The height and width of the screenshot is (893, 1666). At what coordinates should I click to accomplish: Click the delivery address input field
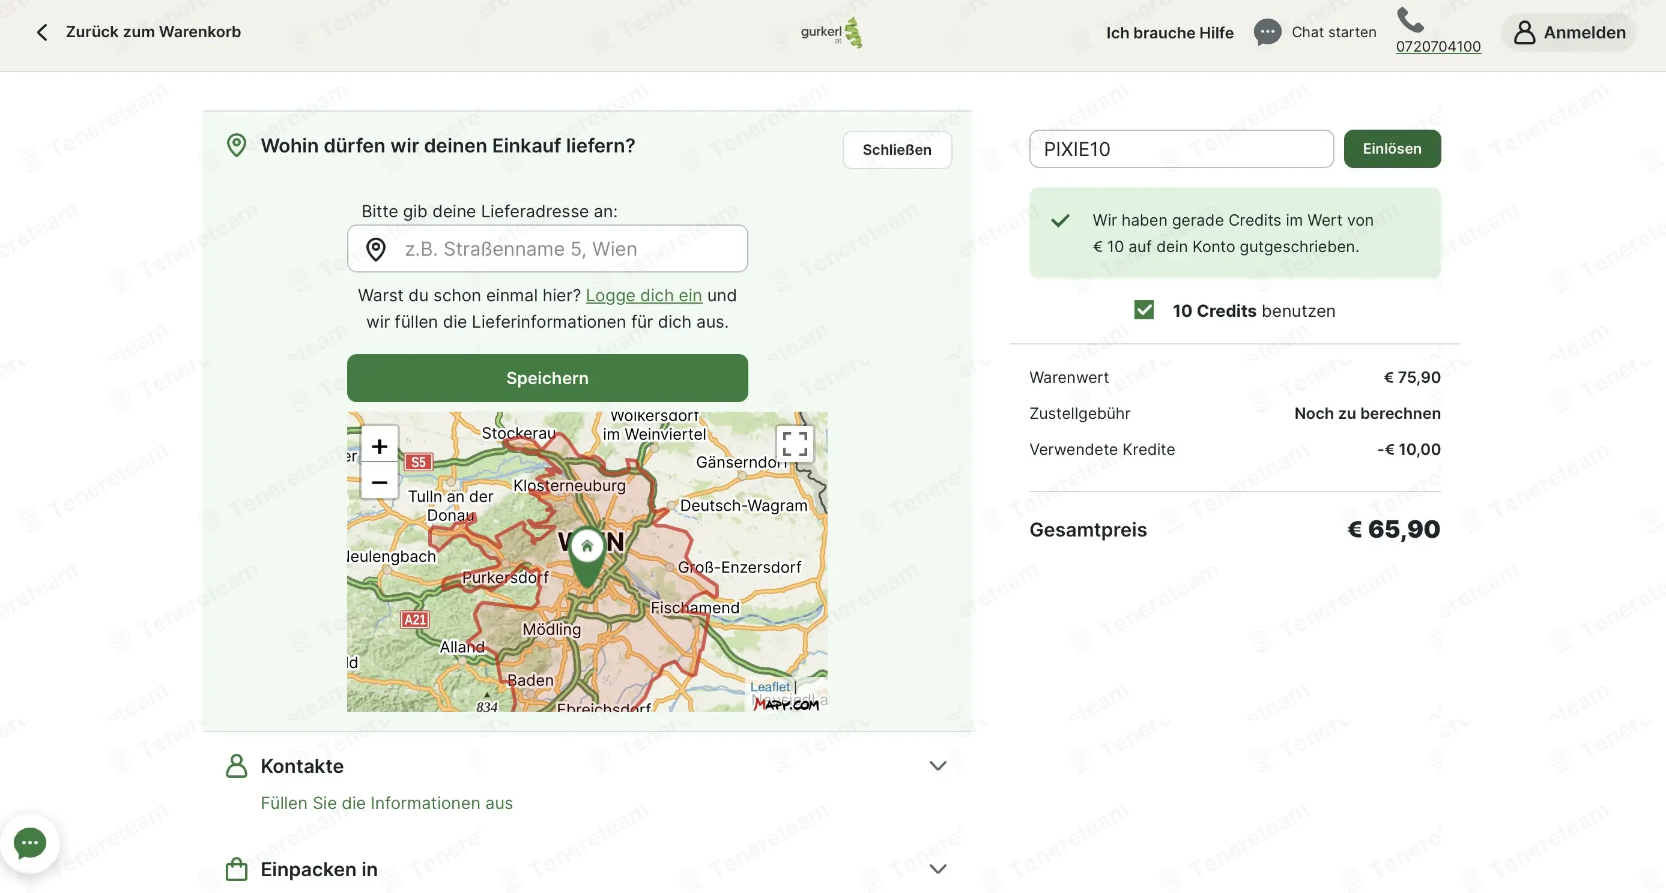[x=547, y=249]
